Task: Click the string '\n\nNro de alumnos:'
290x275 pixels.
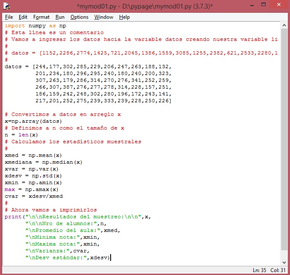Action: pyautogui.click(x=61, y=224)
